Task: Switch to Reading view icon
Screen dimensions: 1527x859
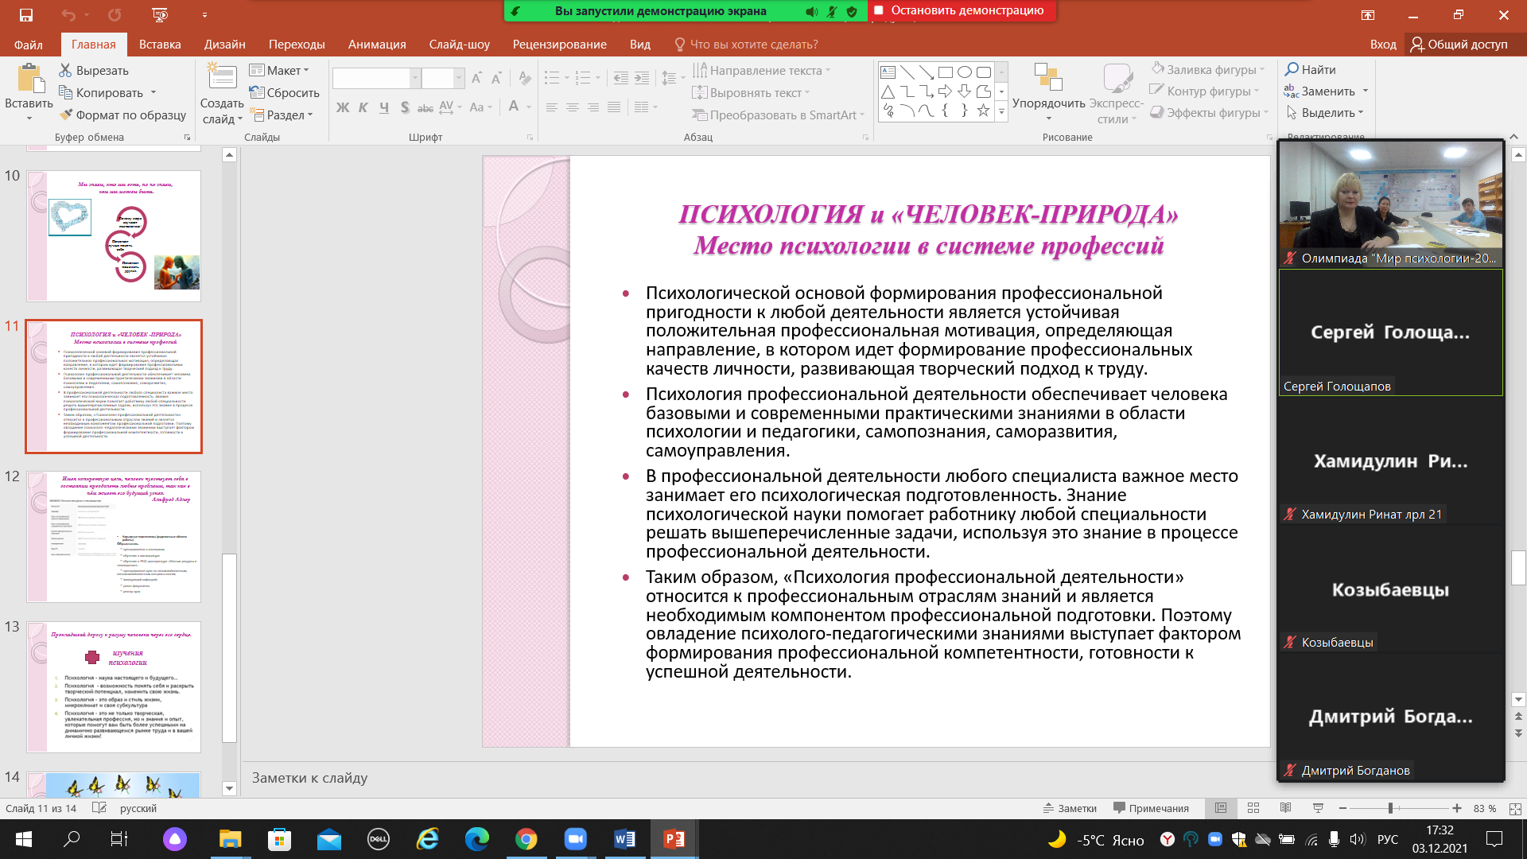Action: (x=1285, y=808)
